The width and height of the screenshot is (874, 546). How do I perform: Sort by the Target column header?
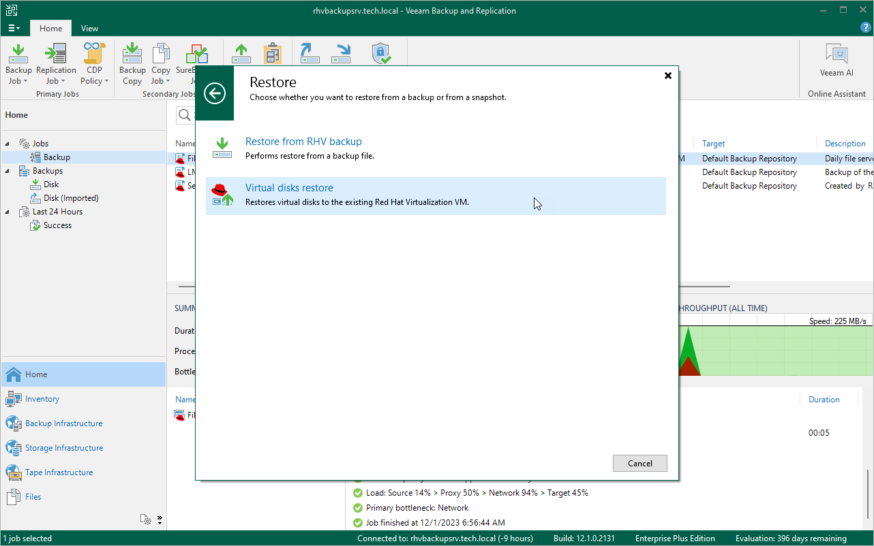[x=713, y=144]
